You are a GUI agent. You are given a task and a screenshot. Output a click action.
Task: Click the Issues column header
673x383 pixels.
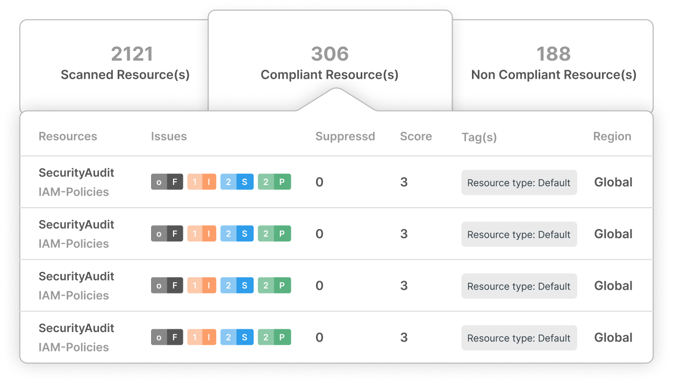tap(169, 136)
